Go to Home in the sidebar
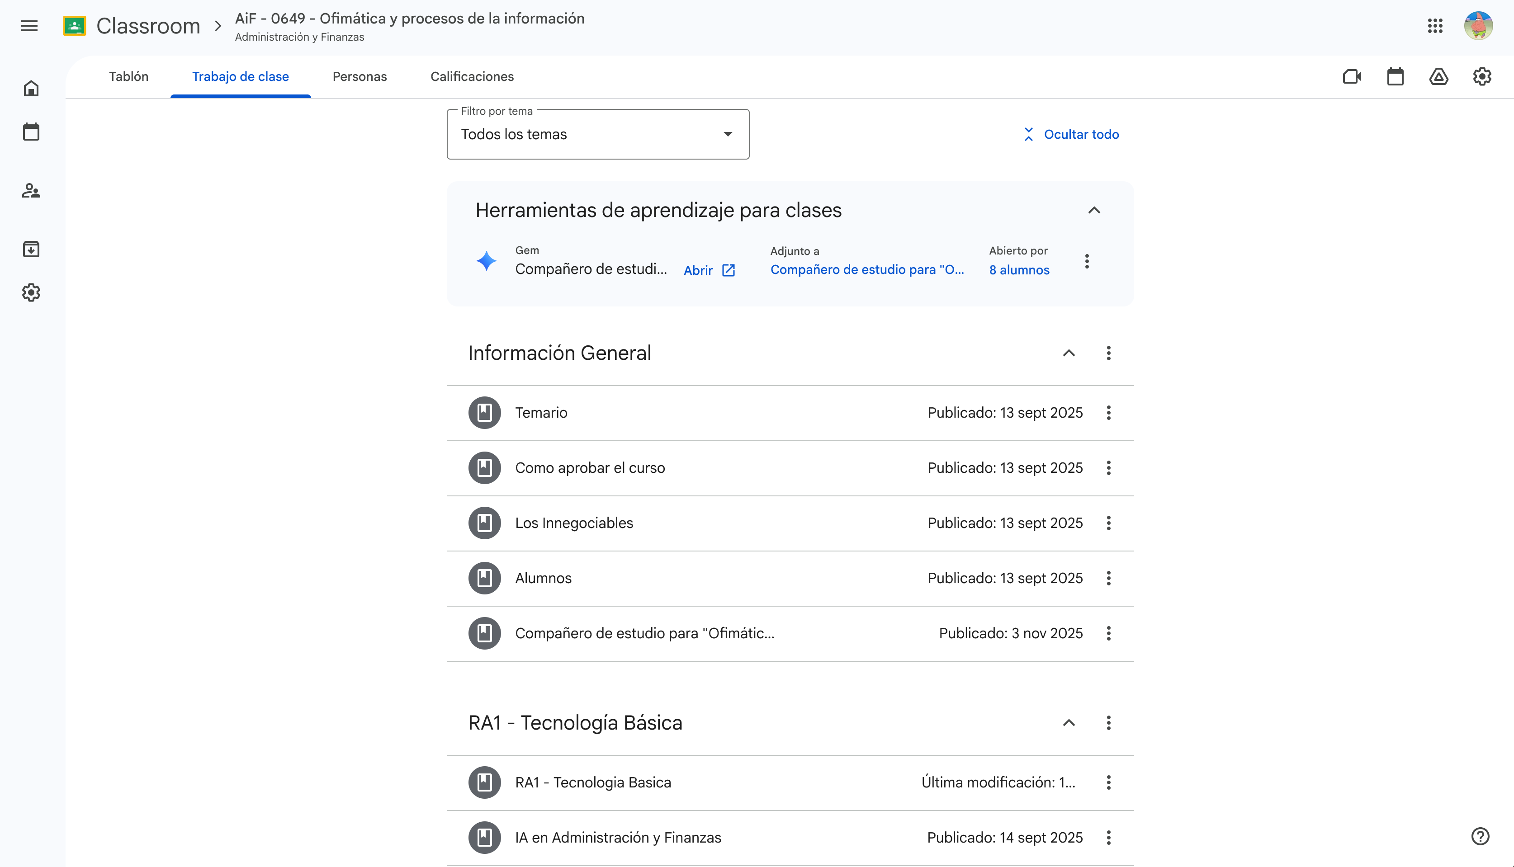The width and height of the screenshot is (1514, 867). [31, 88]
